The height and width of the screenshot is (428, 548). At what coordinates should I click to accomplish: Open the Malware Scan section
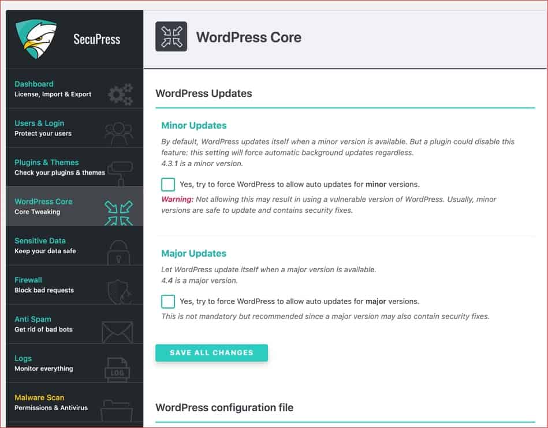pyautogui.click(x=74, y=403)
